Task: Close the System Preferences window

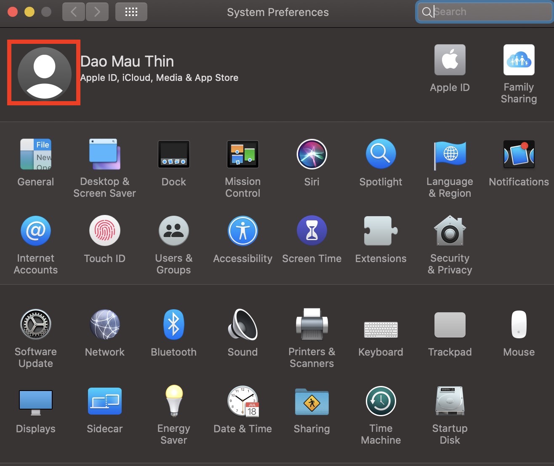Action: [13, 11]
